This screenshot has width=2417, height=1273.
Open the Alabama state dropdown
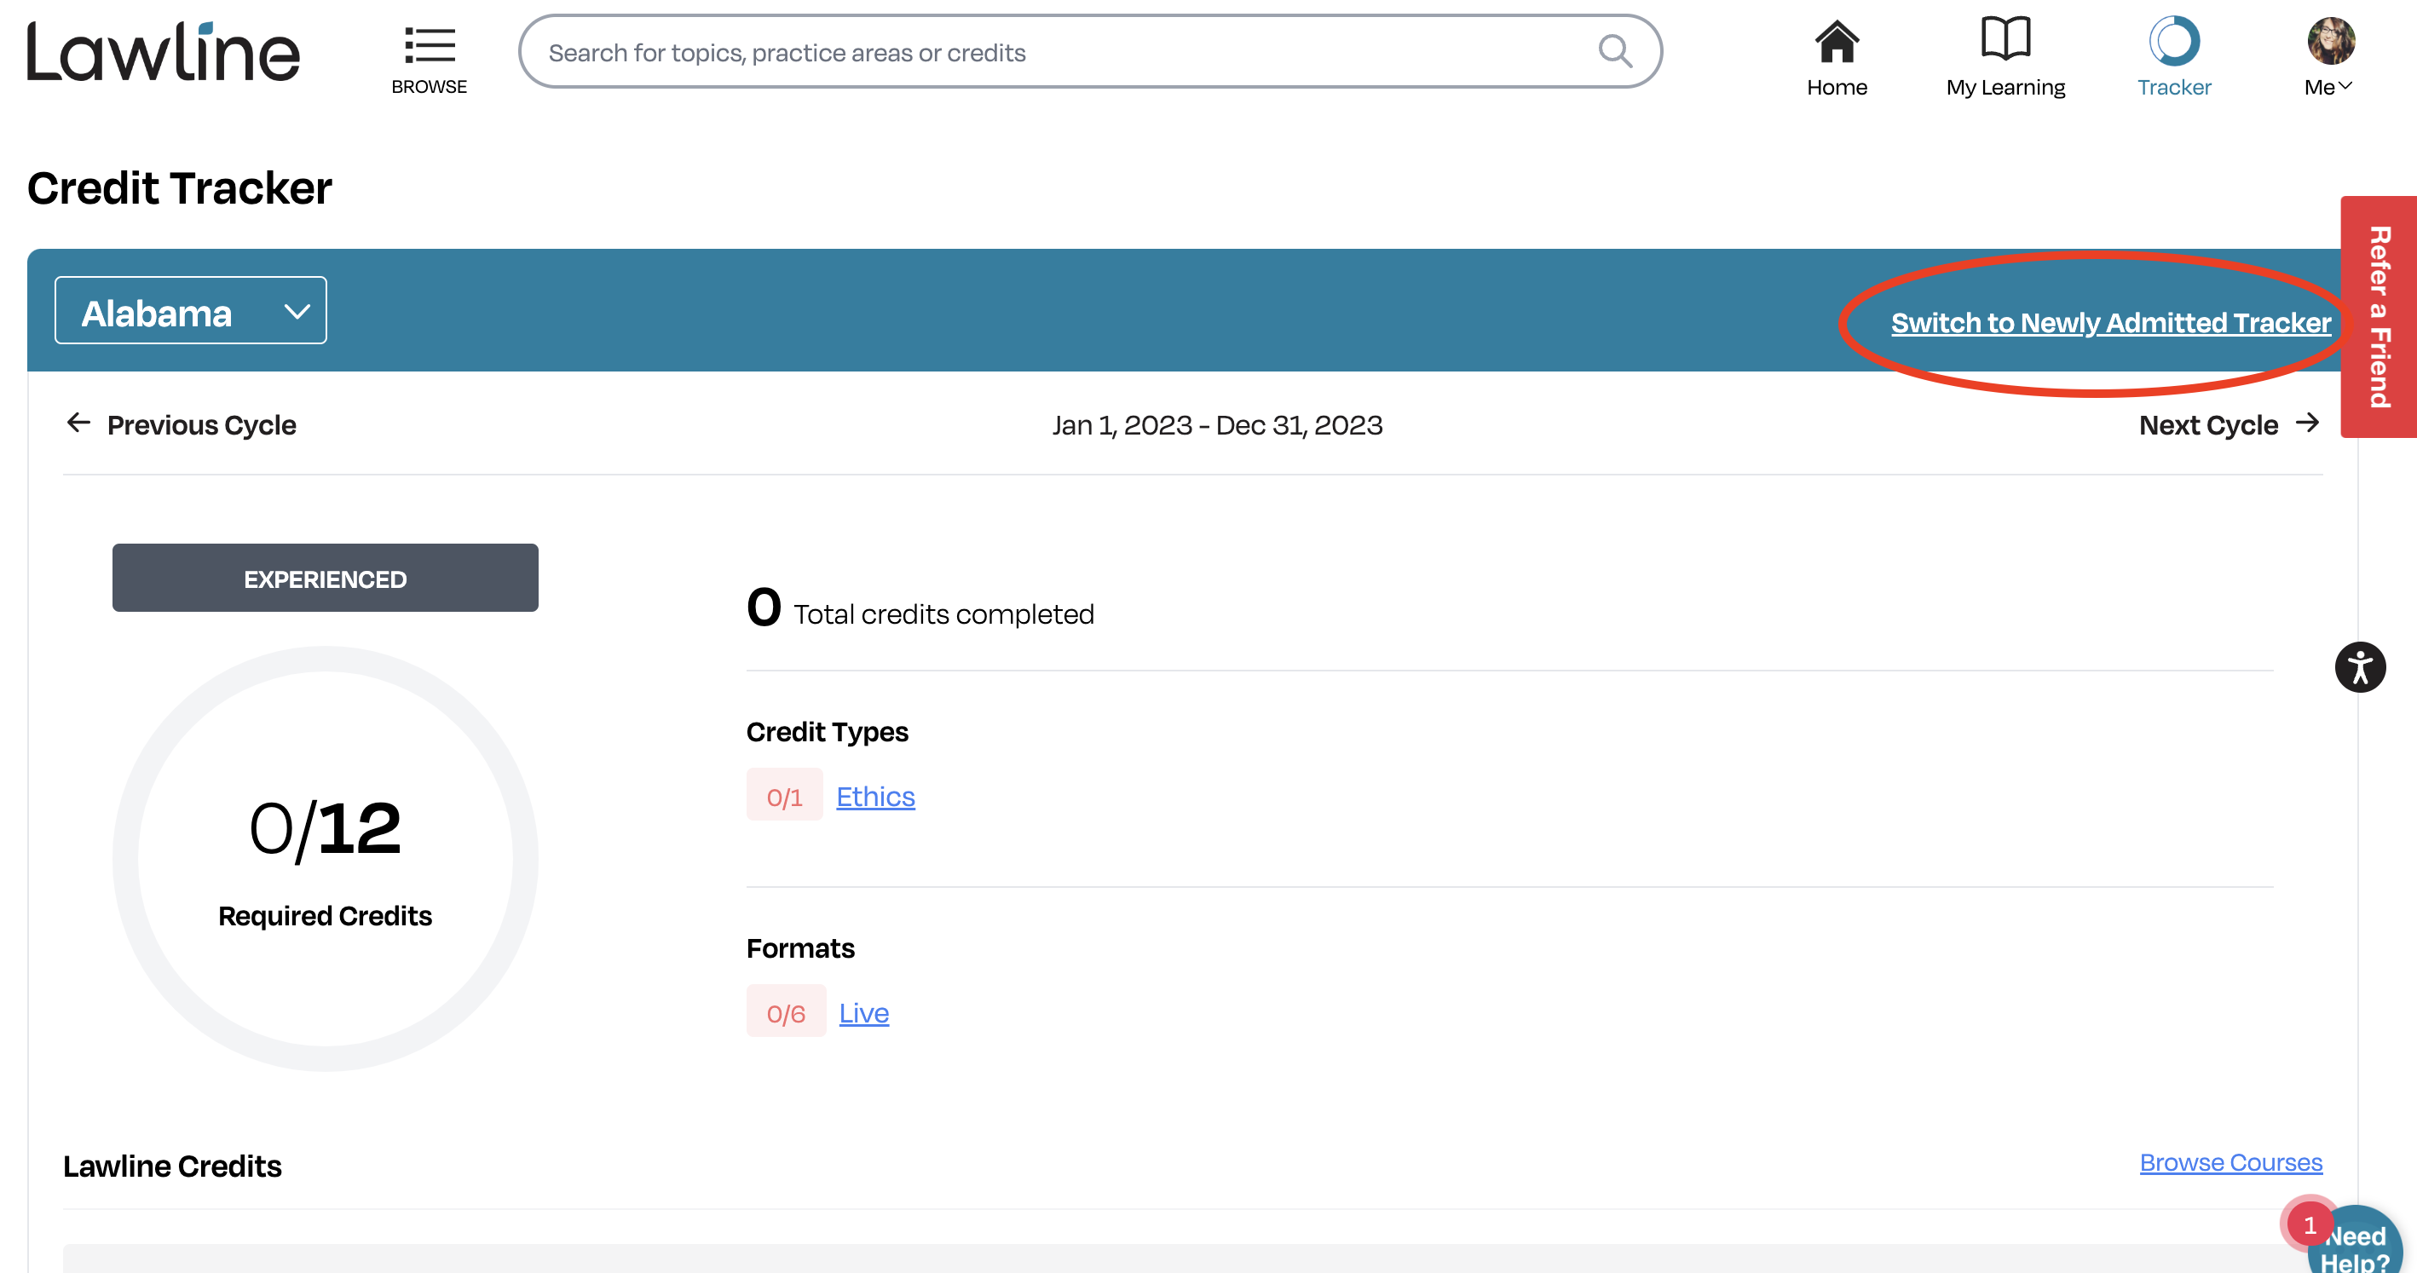190,310
